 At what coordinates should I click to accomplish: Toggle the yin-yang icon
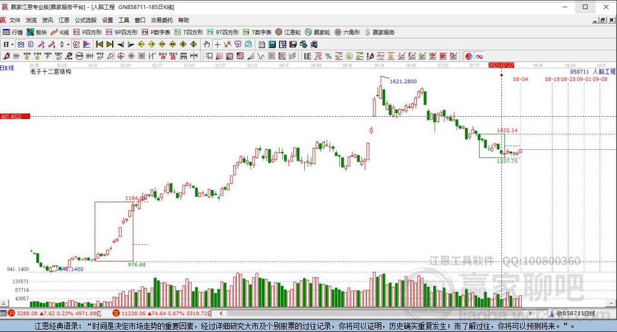point(469,56)
